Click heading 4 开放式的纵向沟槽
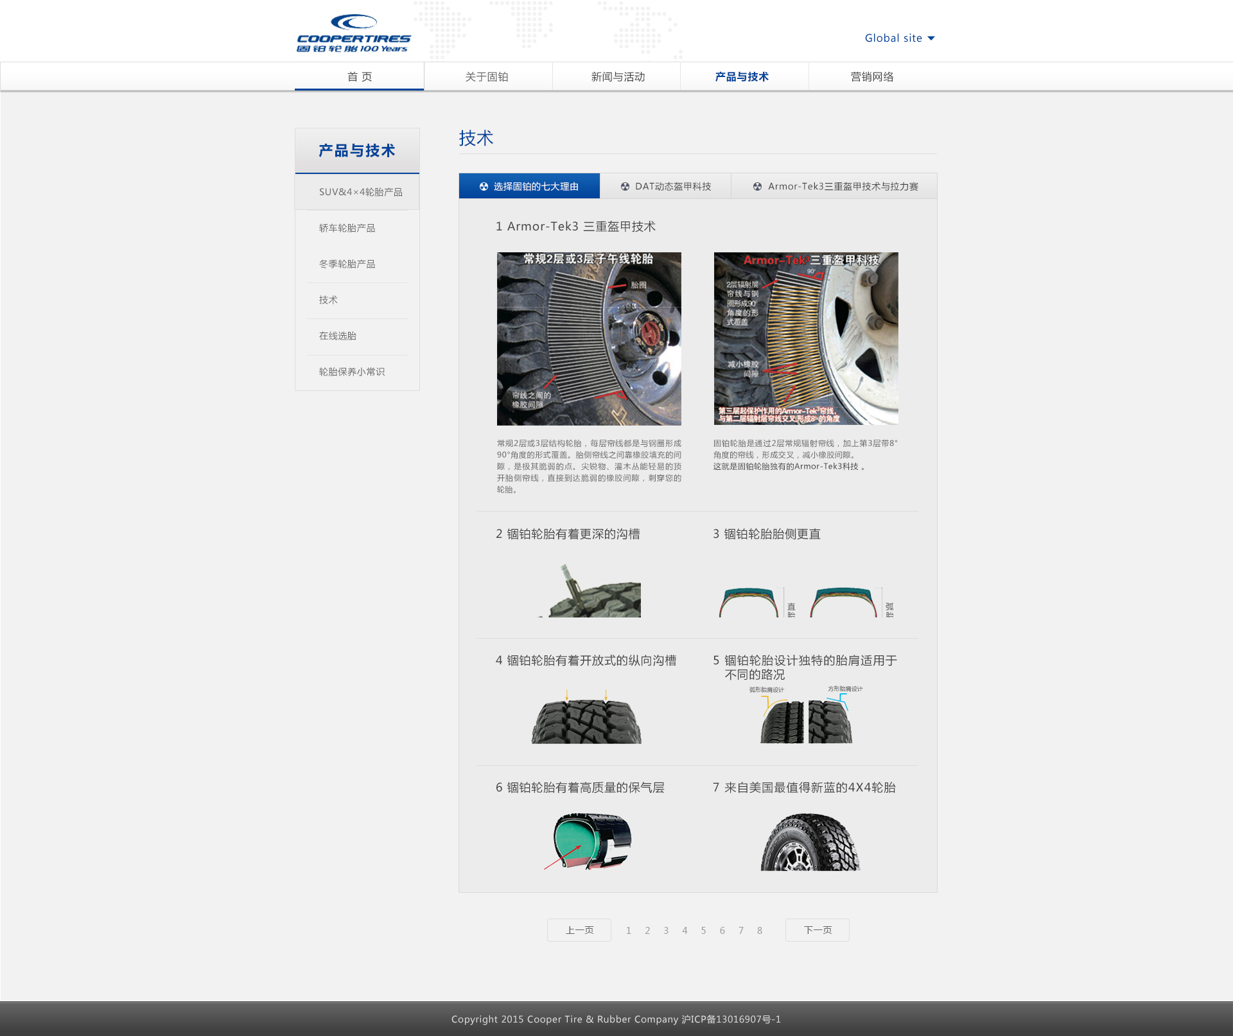 pos(586,660)
